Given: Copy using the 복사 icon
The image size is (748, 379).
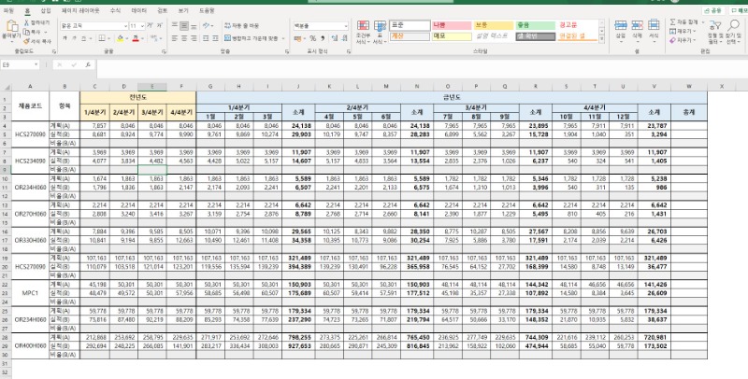Looking at the screenshot, I should pyautogui.click(x=27, y=32).
